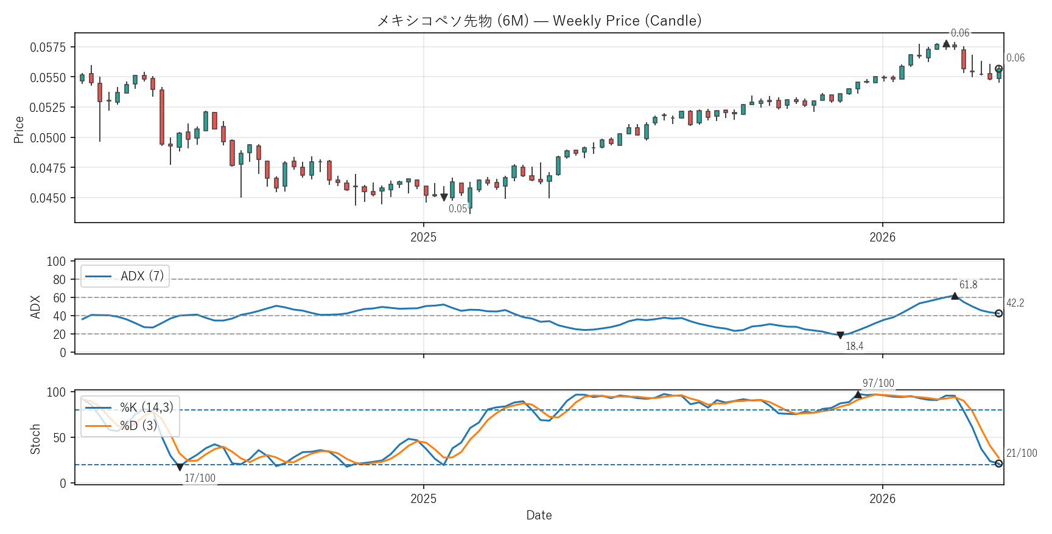Click the 21/100 Stoch value label
Image resolution: width=1052 pixels, height=534 pixels.
[1022, 453]
